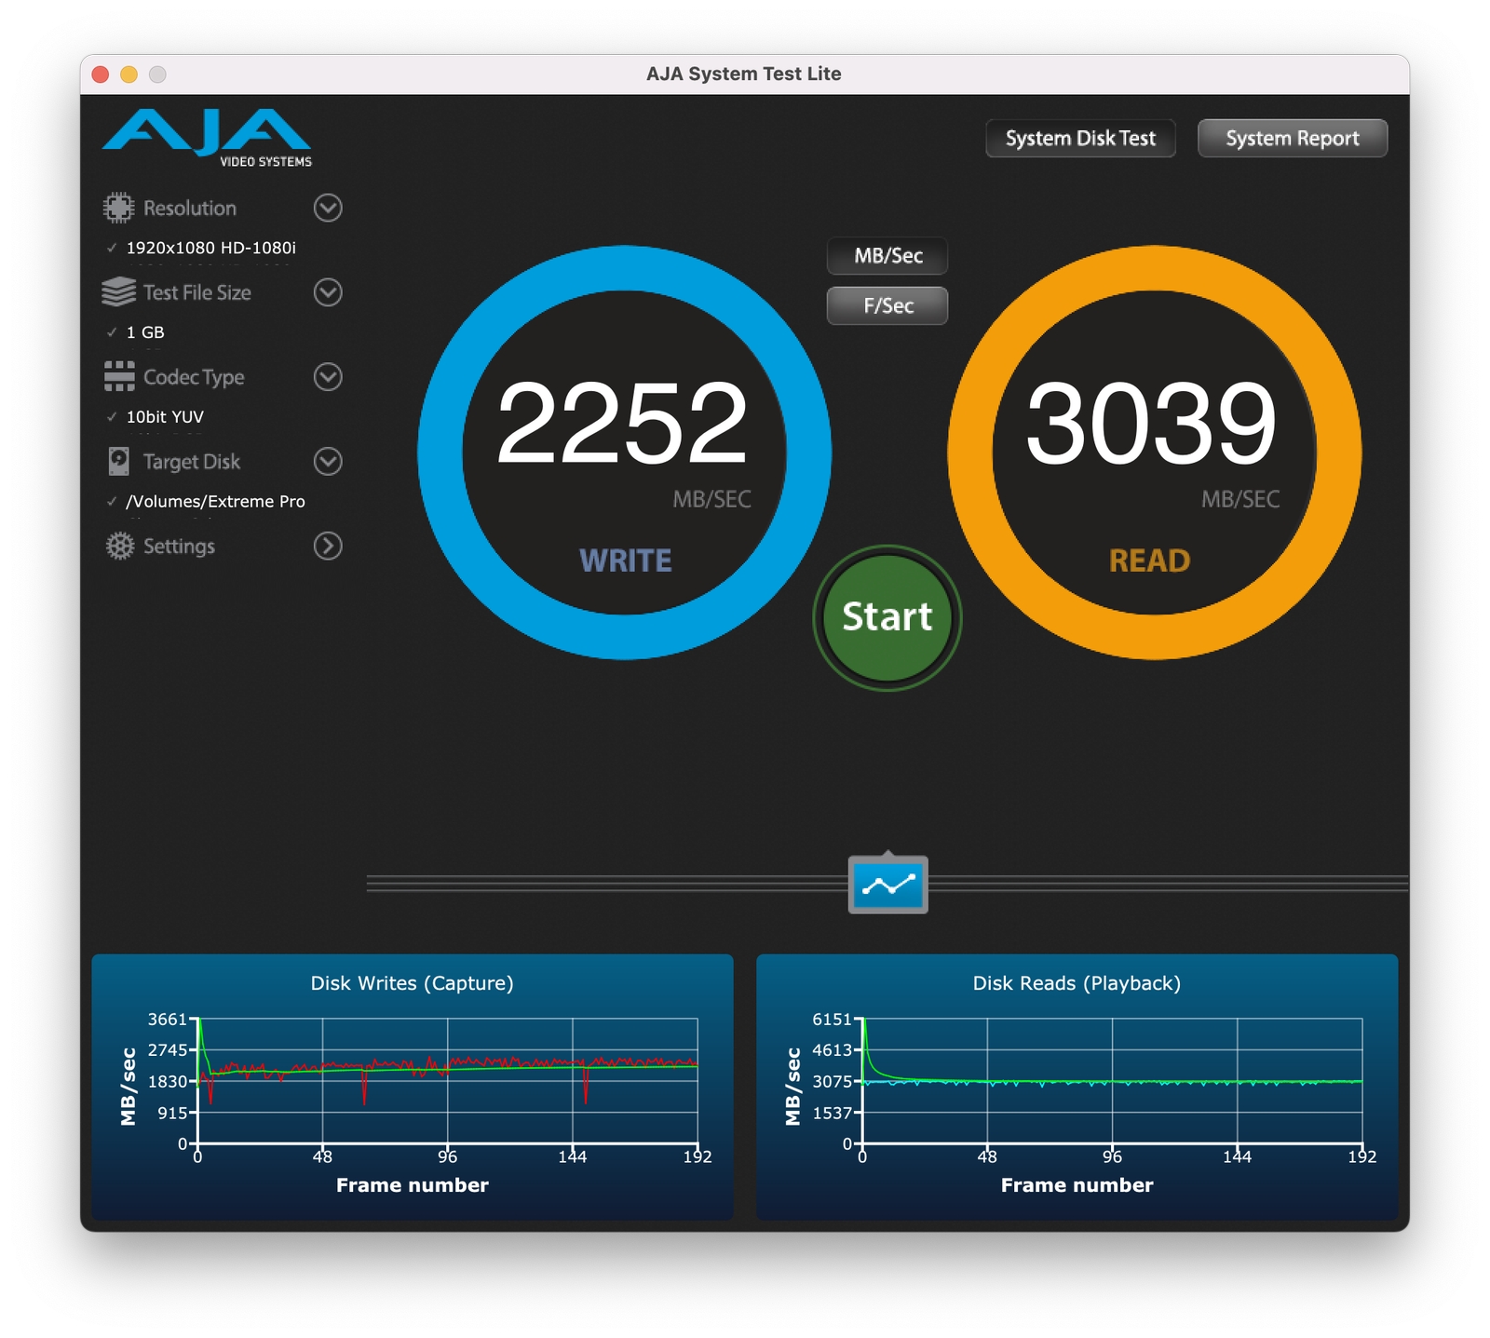Click the Resolution label
Screen dimensions: 1490x1338
[190, 208]
